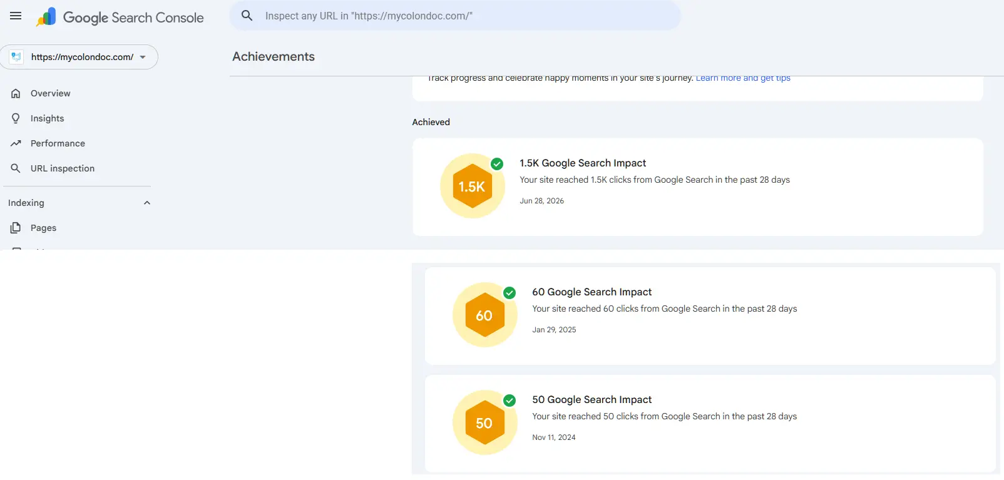Follow the Learn more and get tips link

coord(743,78)
